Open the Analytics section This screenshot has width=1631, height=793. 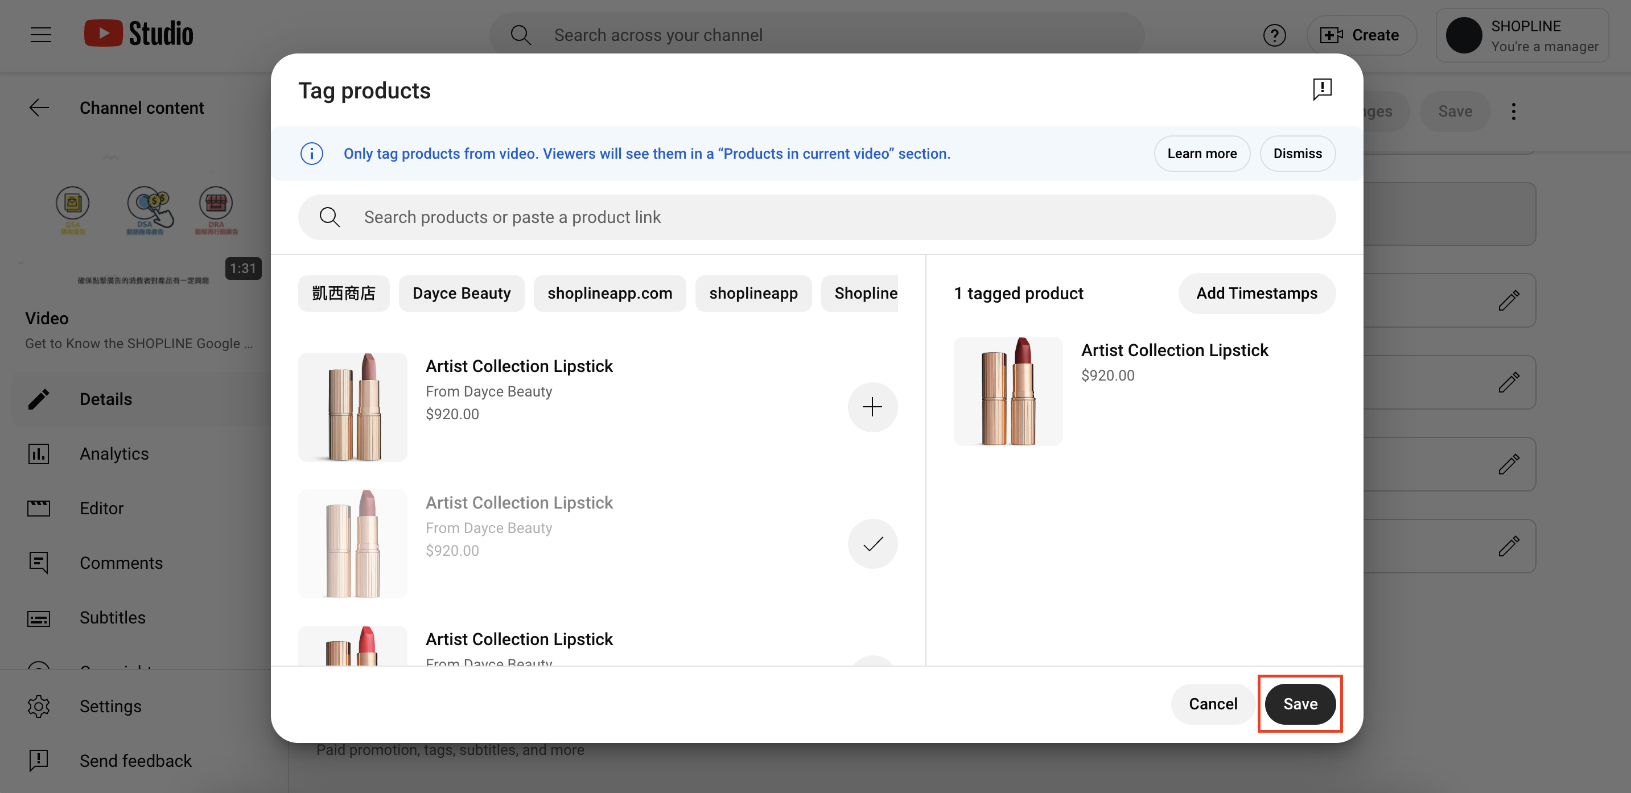142,454
